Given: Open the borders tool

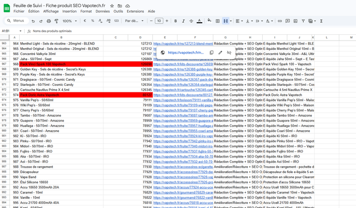Looking at the screenshot, I should (x=217, y=21).
